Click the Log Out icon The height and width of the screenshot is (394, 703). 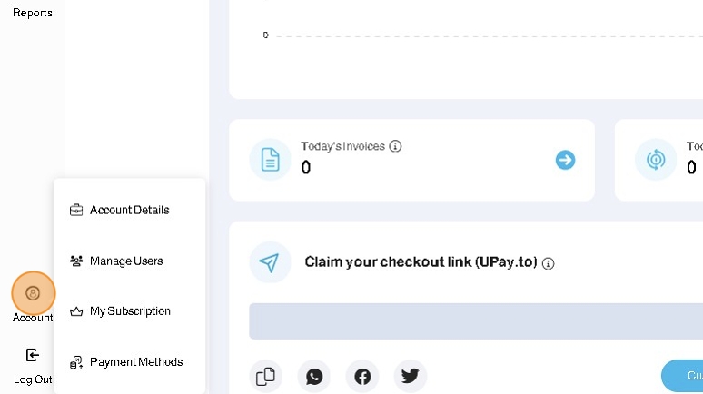click(33, 355)
